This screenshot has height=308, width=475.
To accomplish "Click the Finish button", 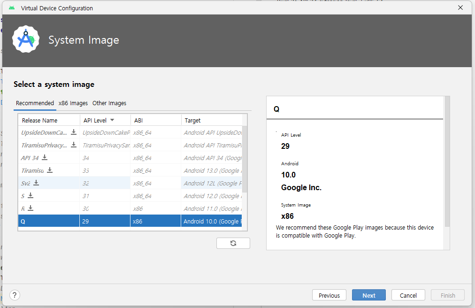I will pos(448,295).
